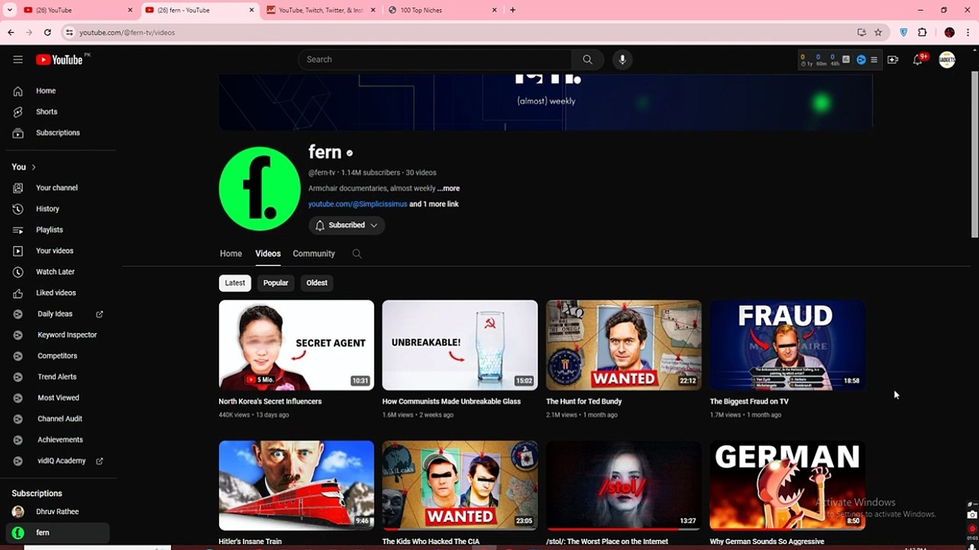Viewport: 979px width, 550px height.
Task: Open the vidIQ toolbar hamburger menu
Action: [874, 60]
